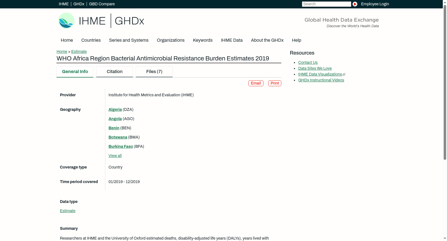Click the page vertical scrollbar thumb

(445, 82)
